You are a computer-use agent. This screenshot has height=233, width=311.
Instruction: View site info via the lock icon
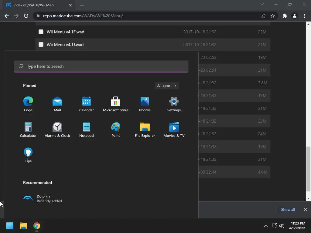point(38,16)
